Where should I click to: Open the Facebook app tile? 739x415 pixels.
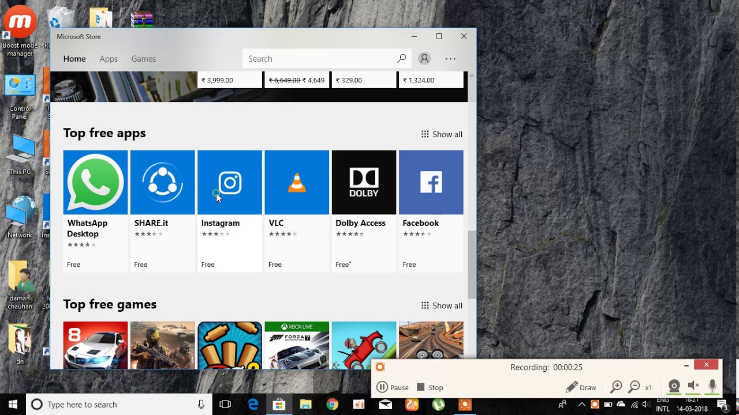pyautogui.click(x=431, y=210)
